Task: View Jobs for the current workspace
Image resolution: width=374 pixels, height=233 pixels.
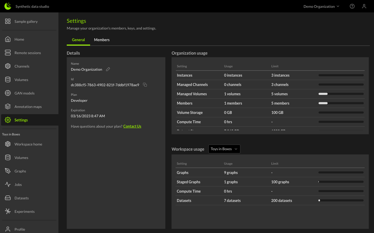Action: [18, 184]
